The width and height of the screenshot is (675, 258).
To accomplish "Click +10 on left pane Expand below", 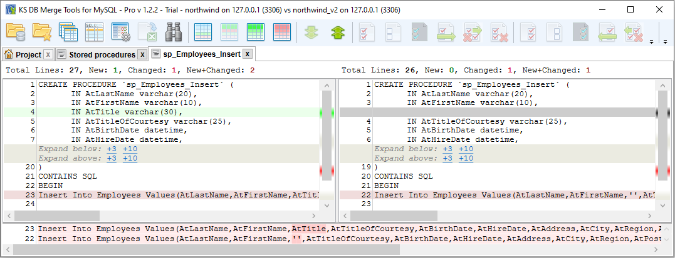I will 130,149.
